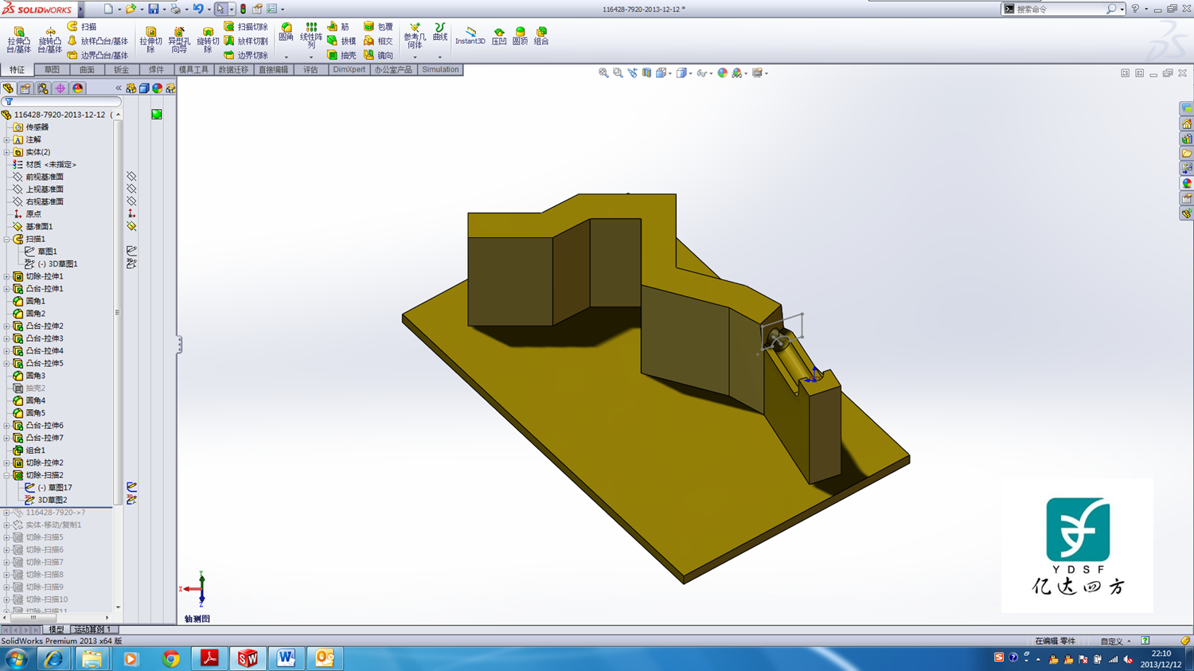Select the 筋 rib tool
1194x671 pixels.
tap(339, 27)
